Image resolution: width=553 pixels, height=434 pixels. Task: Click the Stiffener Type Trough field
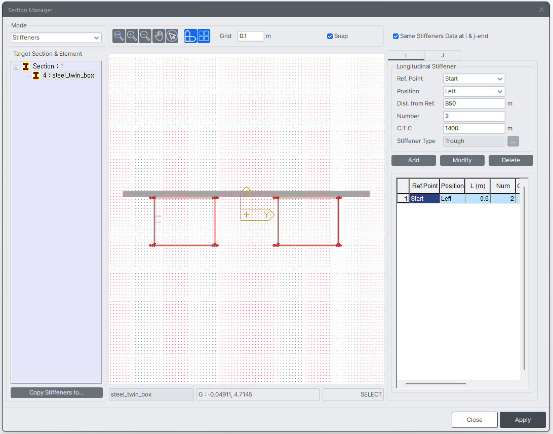[474, 141]
